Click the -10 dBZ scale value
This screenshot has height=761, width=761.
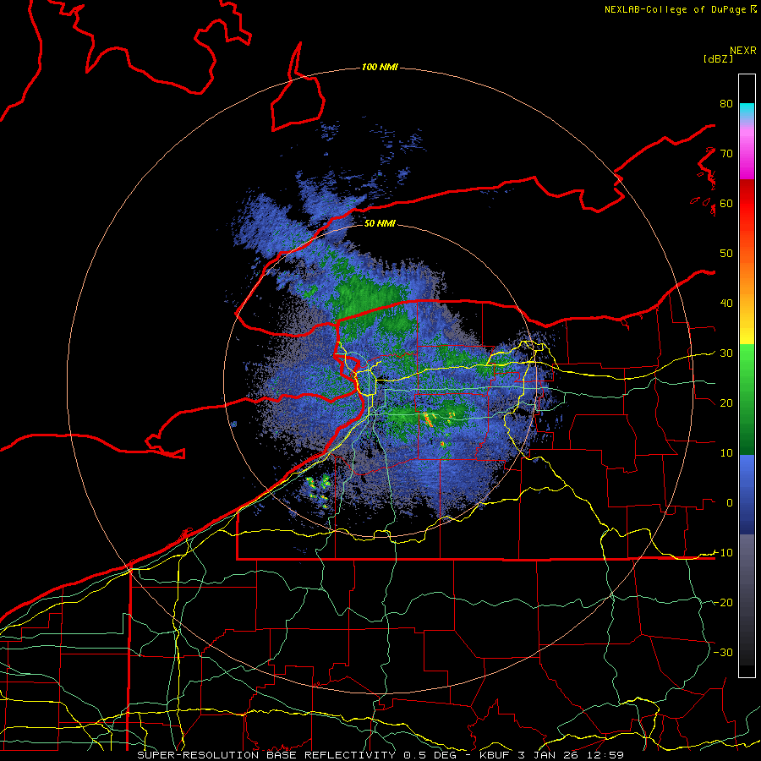[x=723, y=553]
